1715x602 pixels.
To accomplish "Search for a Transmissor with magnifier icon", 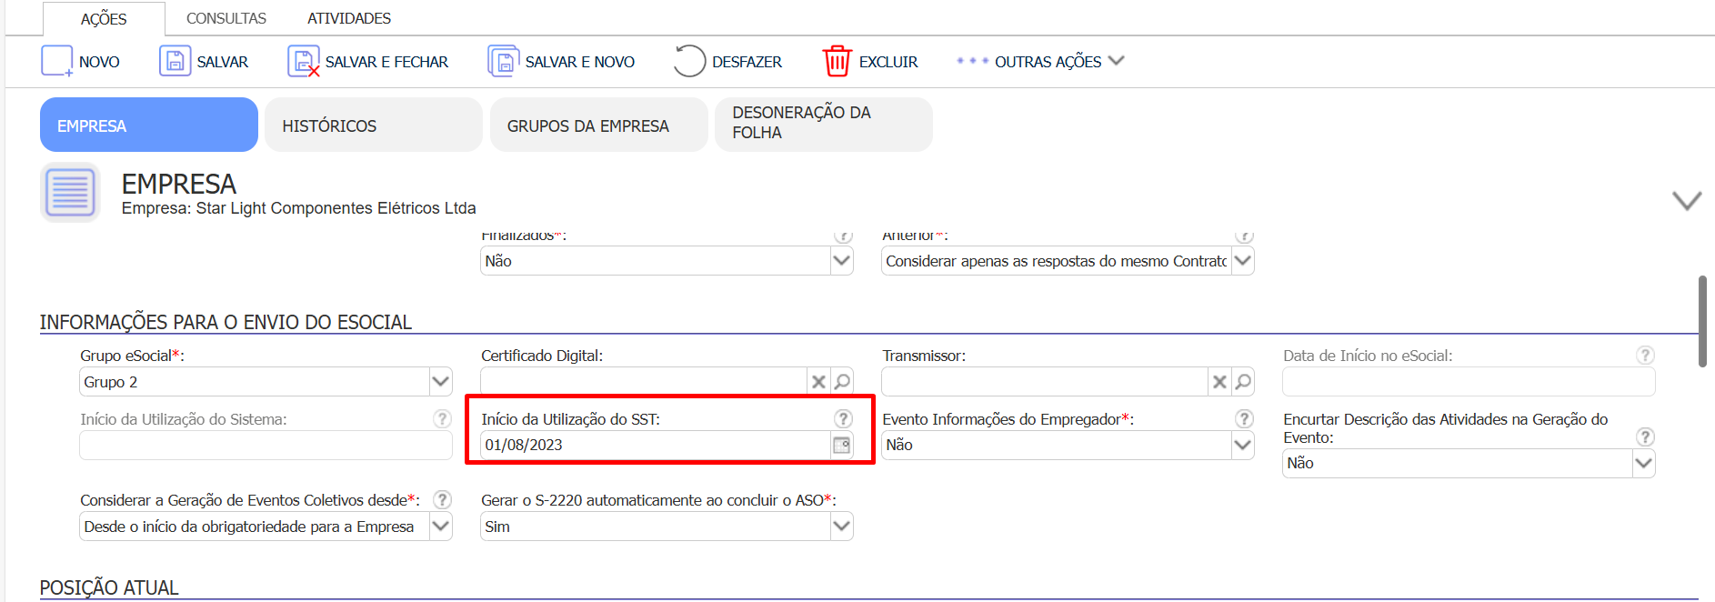I will [1243, 382].
